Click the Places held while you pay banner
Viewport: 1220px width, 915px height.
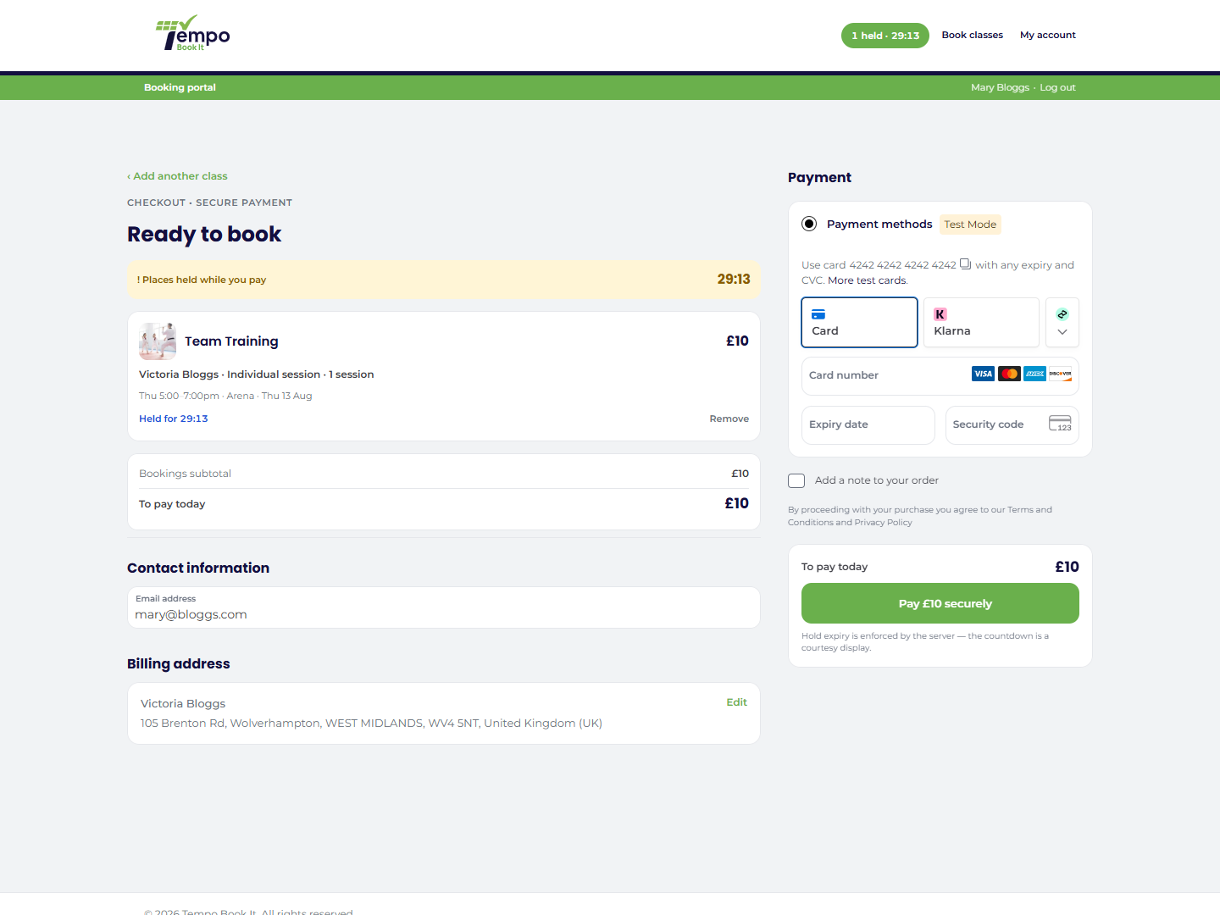point(444,280)
